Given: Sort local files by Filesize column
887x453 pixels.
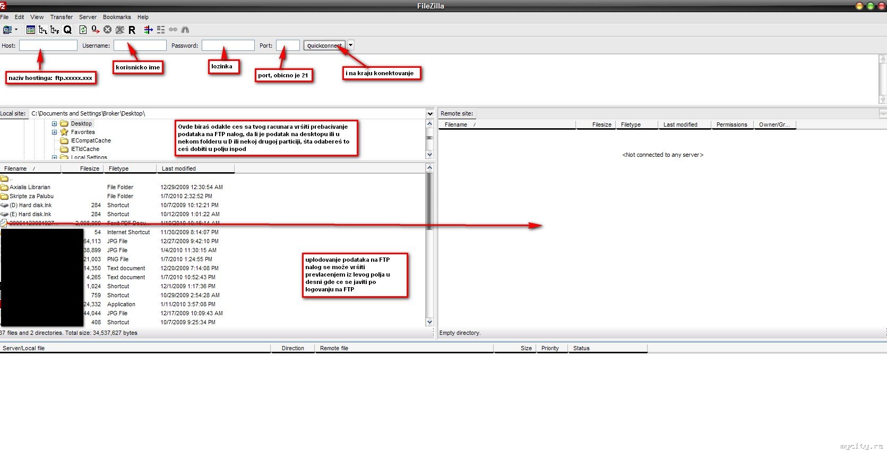Looking at the screenshot, I should tap(82, 168).
